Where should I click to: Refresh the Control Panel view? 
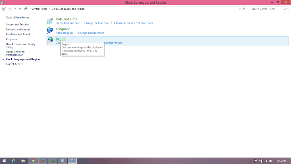pyautogui.click(x=244, y=9)
